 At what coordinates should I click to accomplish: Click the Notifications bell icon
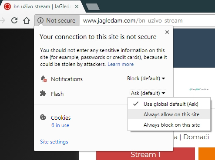pos(43,79)
